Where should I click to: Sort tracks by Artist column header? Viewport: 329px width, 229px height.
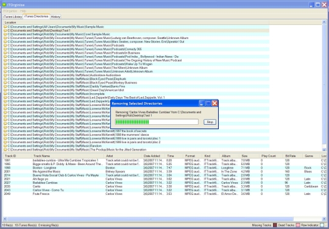coord(122,156)
